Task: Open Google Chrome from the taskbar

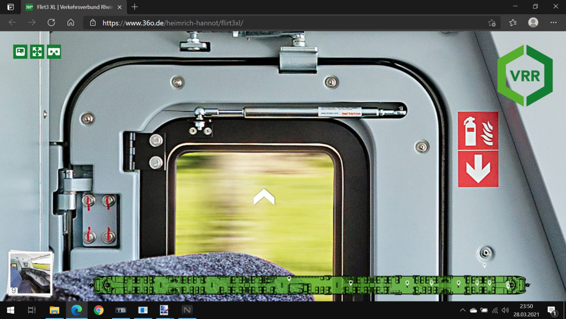Action: coord(99,310)
